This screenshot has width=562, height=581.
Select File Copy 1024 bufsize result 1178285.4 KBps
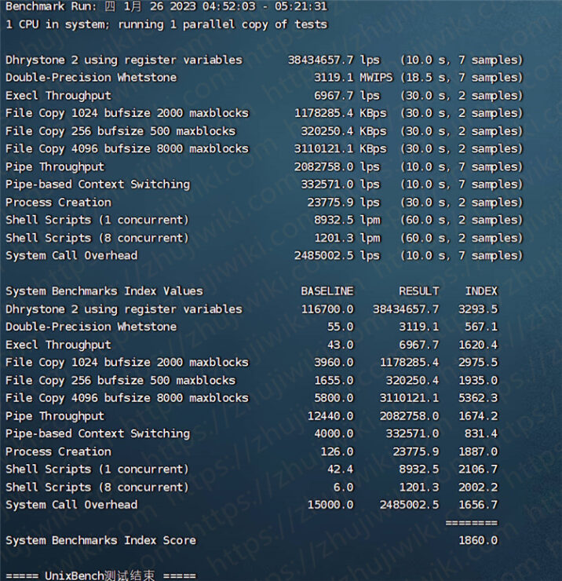click(x=340, y=113)
